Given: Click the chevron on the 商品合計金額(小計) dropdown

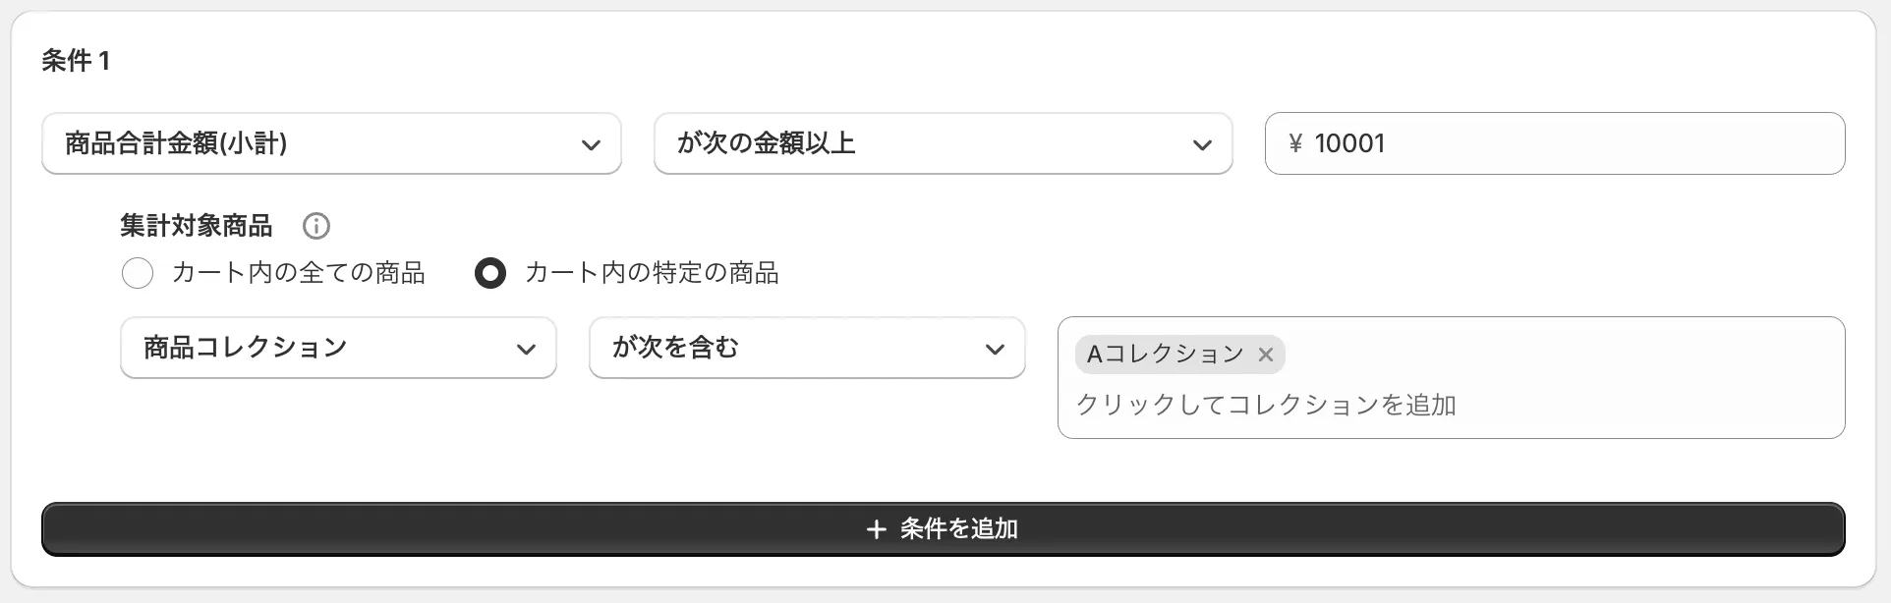Looking at the screenshot, I should point(591,144).
